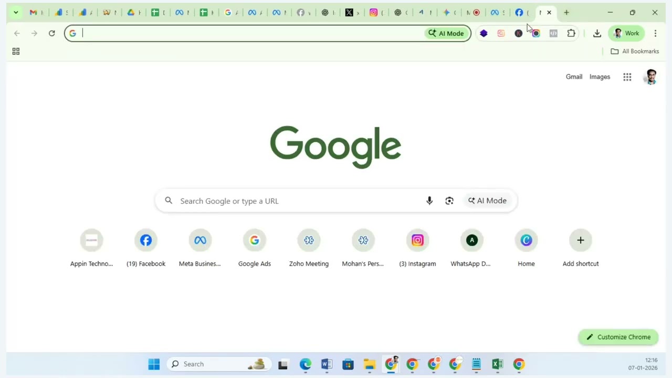Viewport: 672px width, 378px height.
Task: Open the All Bookmarks folder
Action: [635, 51]
